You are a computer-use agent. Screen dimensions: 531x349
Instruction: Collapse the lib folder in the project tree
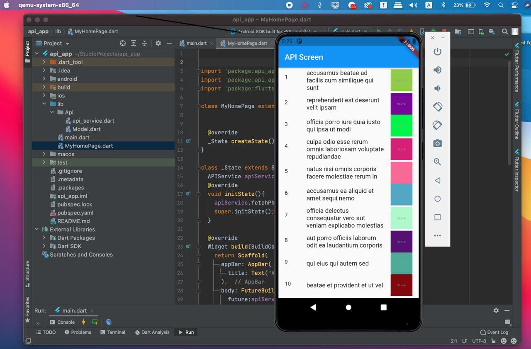pyautogui.click(x=44, y=104)
